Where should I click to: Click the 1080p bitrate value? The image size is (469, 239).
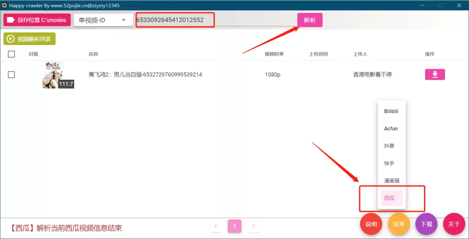(x=272, y=74)
